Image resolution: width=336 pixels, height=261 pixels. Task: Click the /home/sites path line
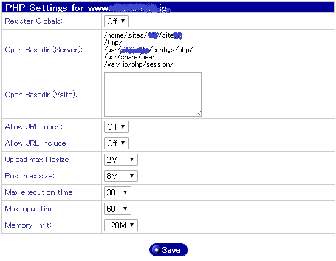[x=143, y=35]
